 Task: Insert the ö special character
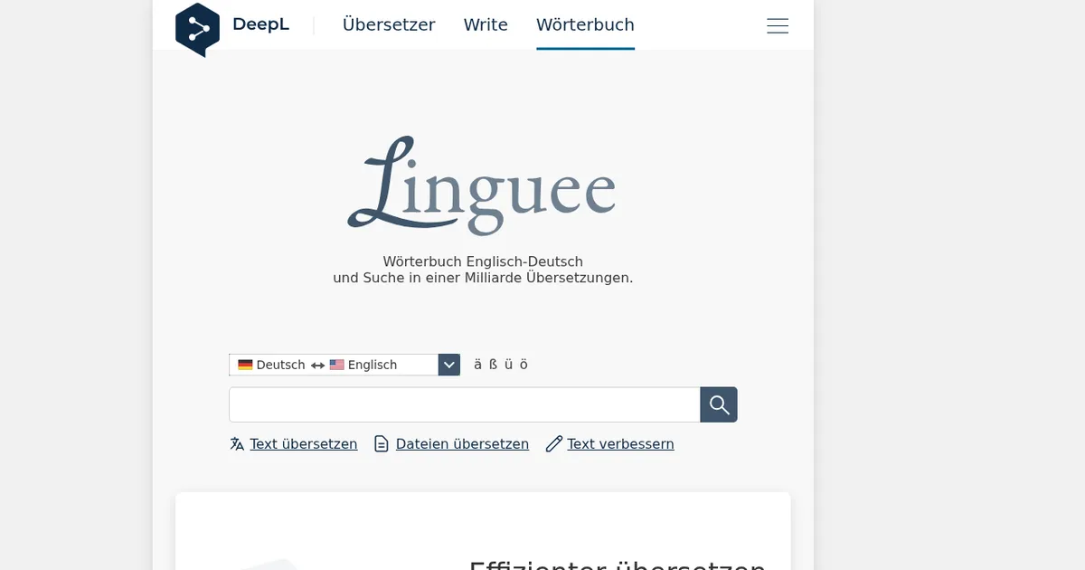(x=524, y=365)
